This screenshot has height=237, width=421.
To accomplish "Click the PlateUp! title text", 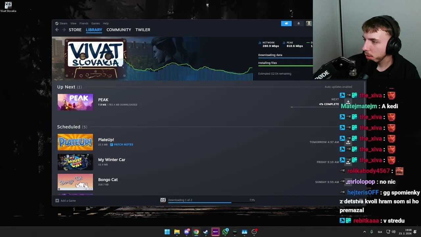I will pos(106,140).
